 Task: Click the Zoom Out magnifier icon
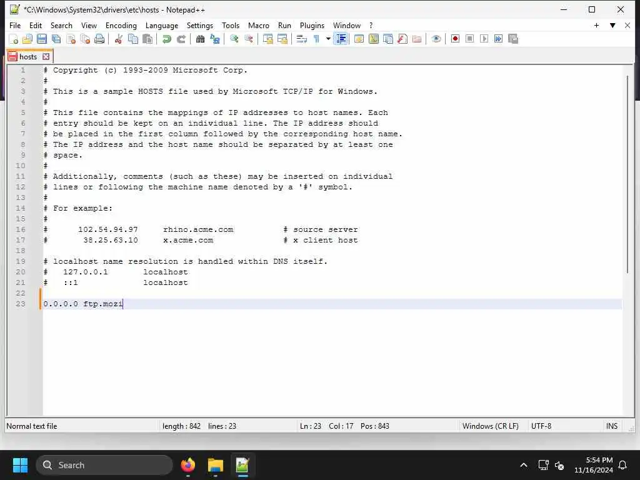coord(248,39)
